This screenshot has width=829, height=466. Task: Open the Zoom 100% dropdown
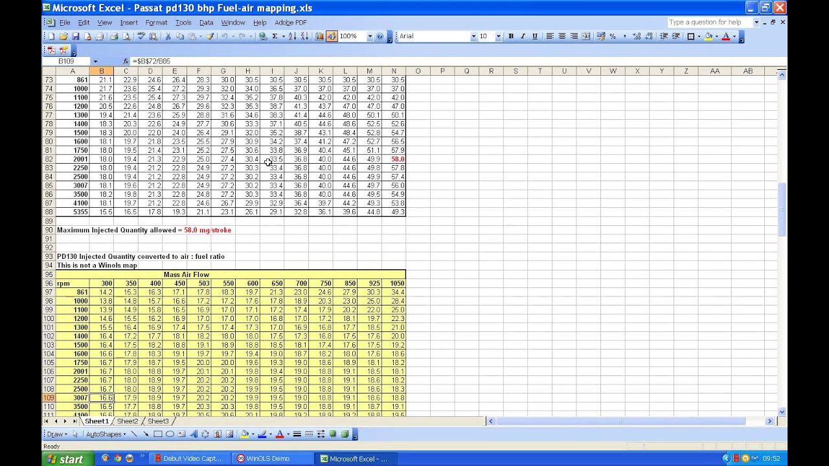click(x=370, y=36)
